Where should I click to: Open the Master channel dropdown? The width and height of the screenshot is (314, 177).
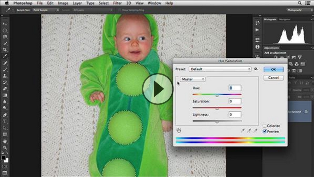pos(193,79)
